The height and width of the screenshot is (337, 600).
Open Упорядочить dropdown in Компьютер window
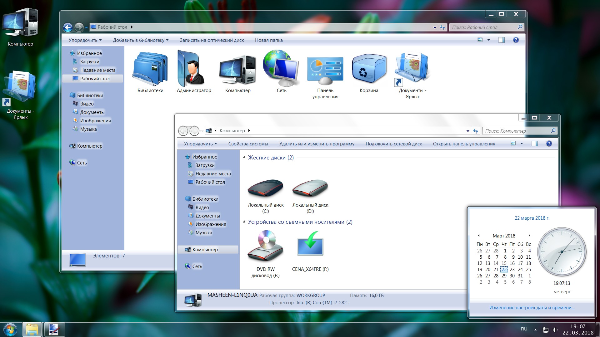pos(200,144)
